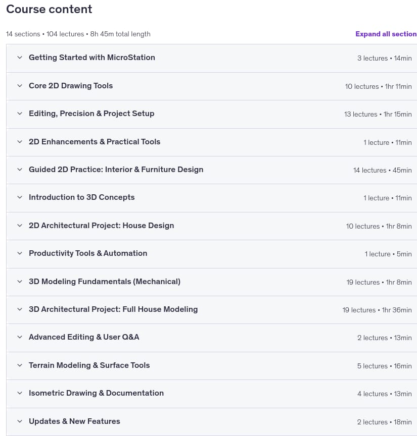The image size is (417, 436).
Task: Toggle chevron for Editing, Precision & Project Setup
Action: pos(20,114)
